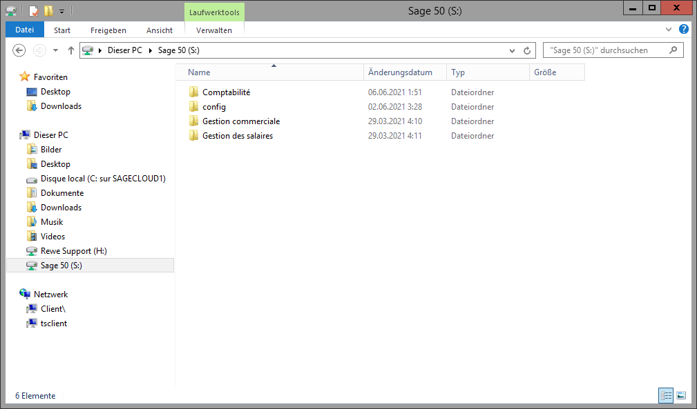Select Dieser PC in the navigation pane
697x409 pixels.
pyautogui.click(x=50, y=135)
